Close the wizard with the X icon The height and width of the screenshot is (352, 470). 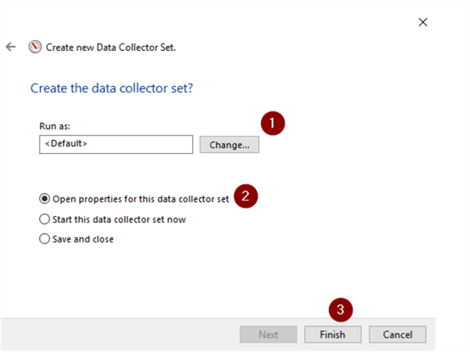coord(422,22)
